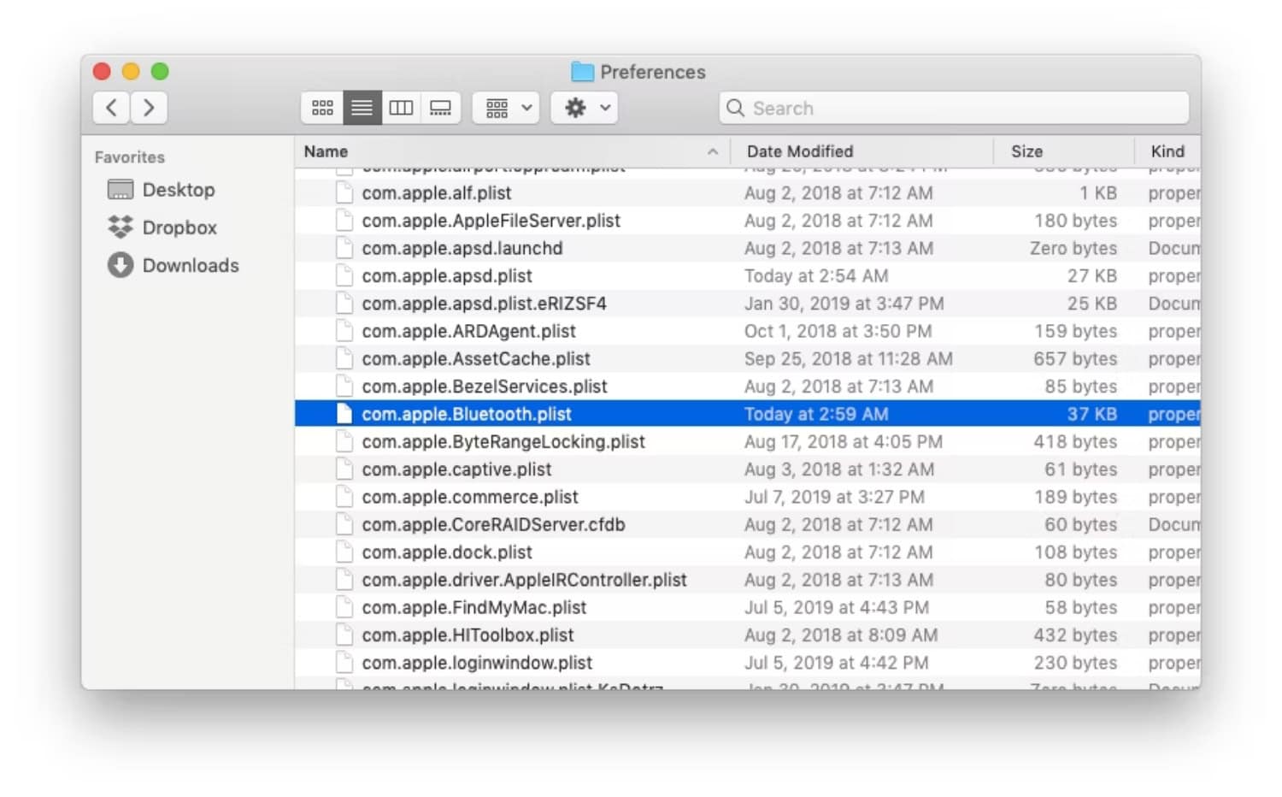Click file icon of com.apple.AssetCache.plist
Viewport: 1282px width, 797px height.
click(x=344, y=359)
